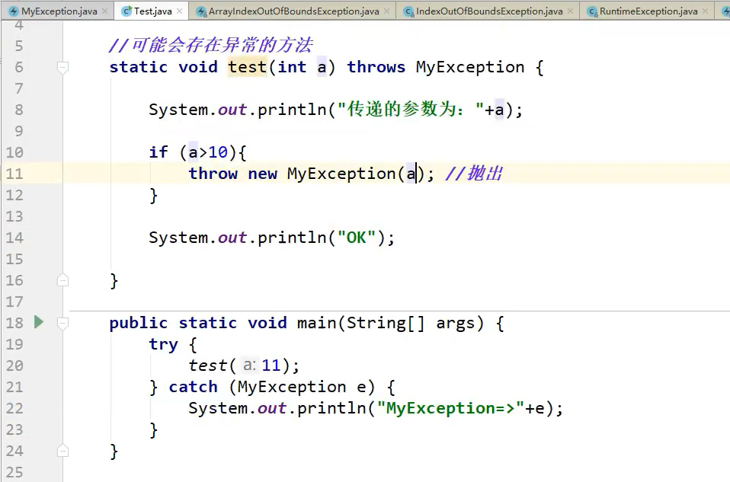The image size is (730, 482).
Task: Close the RuntimeException.java tab
Action: pyautogui.click(x=706, y=11)
